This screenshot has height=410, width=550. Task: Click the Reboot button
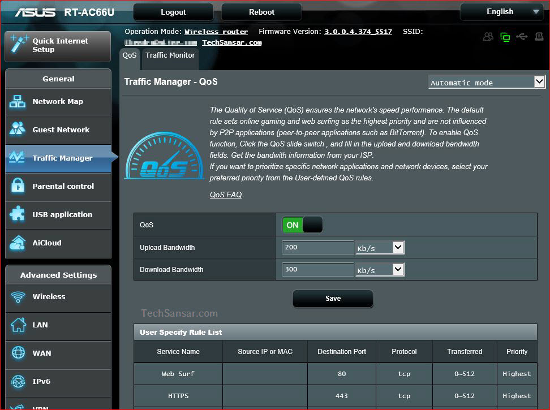click(x=261, y=11)
